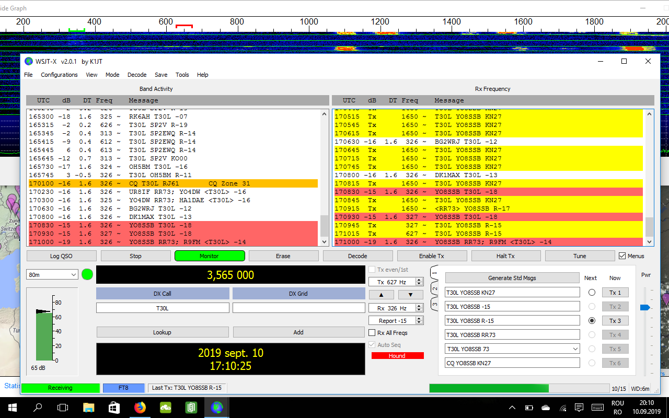Click the Band Activity vertical scrollbar
Viewport: 669px width, 418px height.
pyautogui.click(x=325, y=177)
